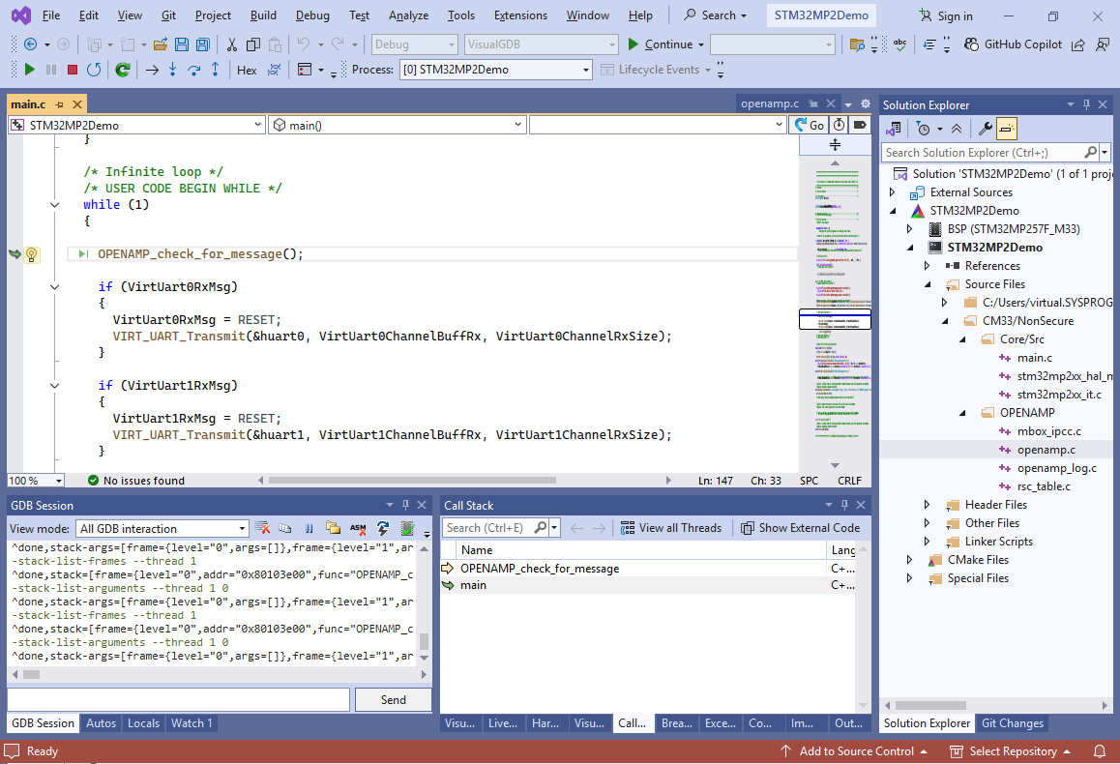This screenshot has height=764, width=1120.
Task: Click Call Stack search box
Action: click(x=487, y=528)
